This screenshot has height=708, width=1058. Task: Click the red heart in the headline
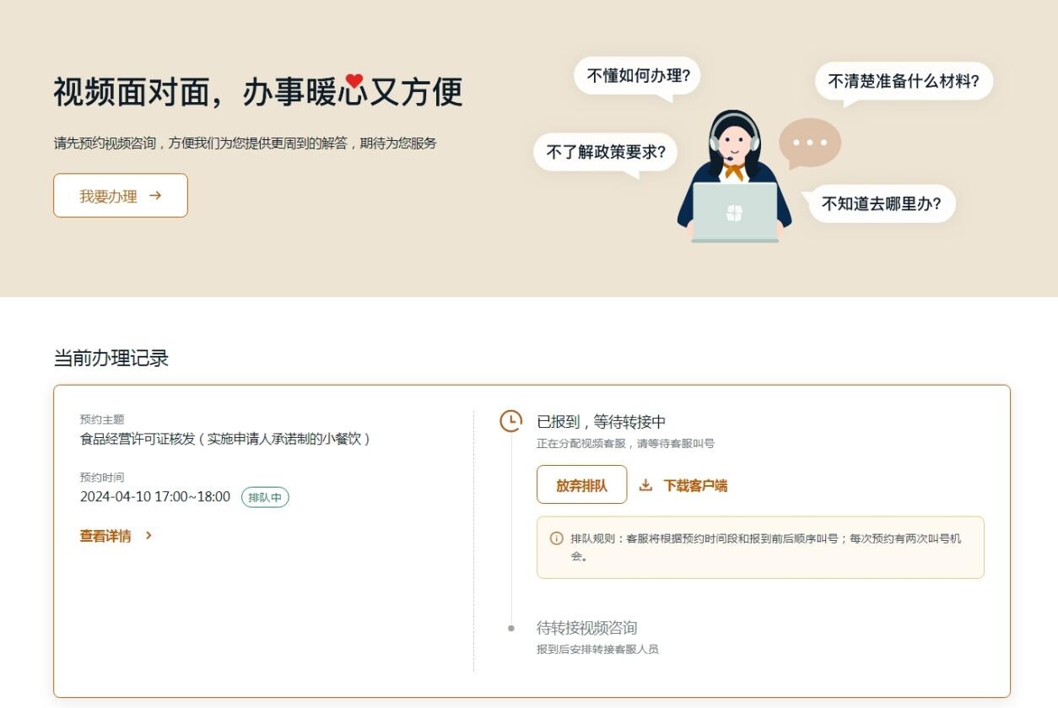[x=354, y=82]
